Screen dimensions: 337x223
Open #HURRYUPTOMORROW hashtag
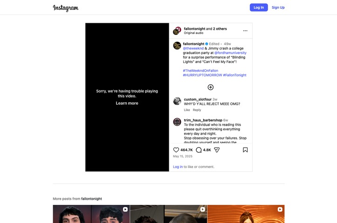[x=202, y=75]
